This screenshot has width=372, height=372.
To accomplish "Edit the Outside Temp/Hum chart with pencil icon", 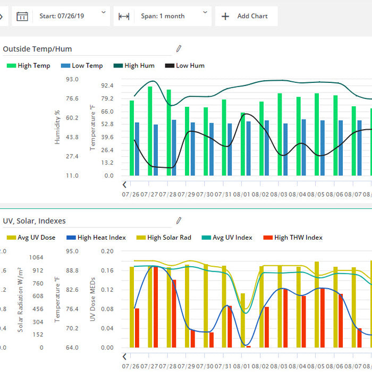I will (x=179, y=49).
